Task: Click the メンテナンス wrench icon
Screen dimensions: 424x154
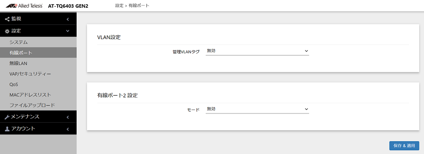Action: tap(7, 117)
